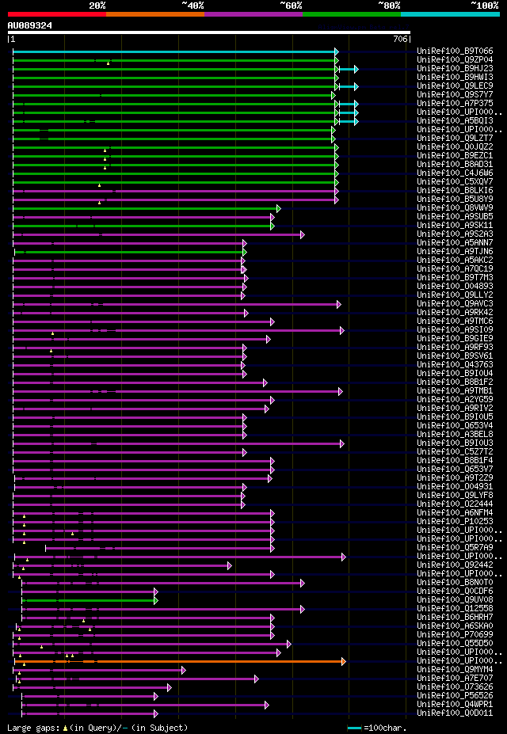
Task: Select the UniRef100_C4J6W6 label
Action: [455, 173]
